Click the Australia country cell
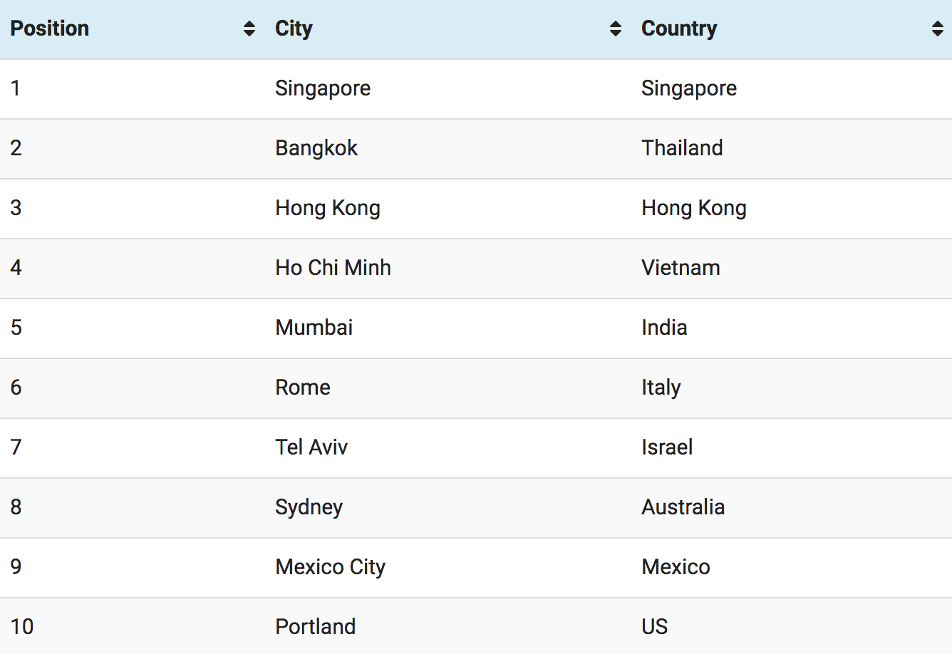 point(792,508)
